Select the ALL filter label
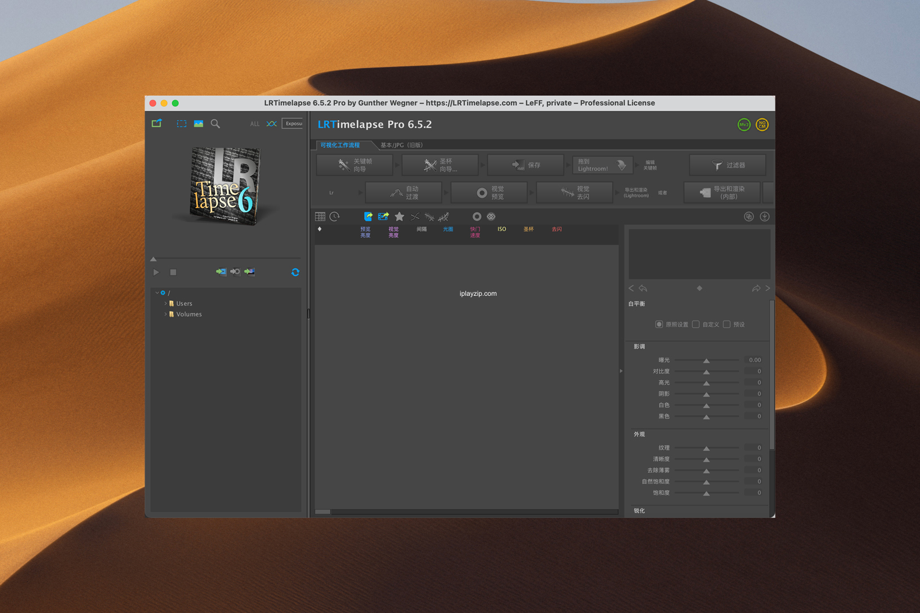 (x=255, y=124)
